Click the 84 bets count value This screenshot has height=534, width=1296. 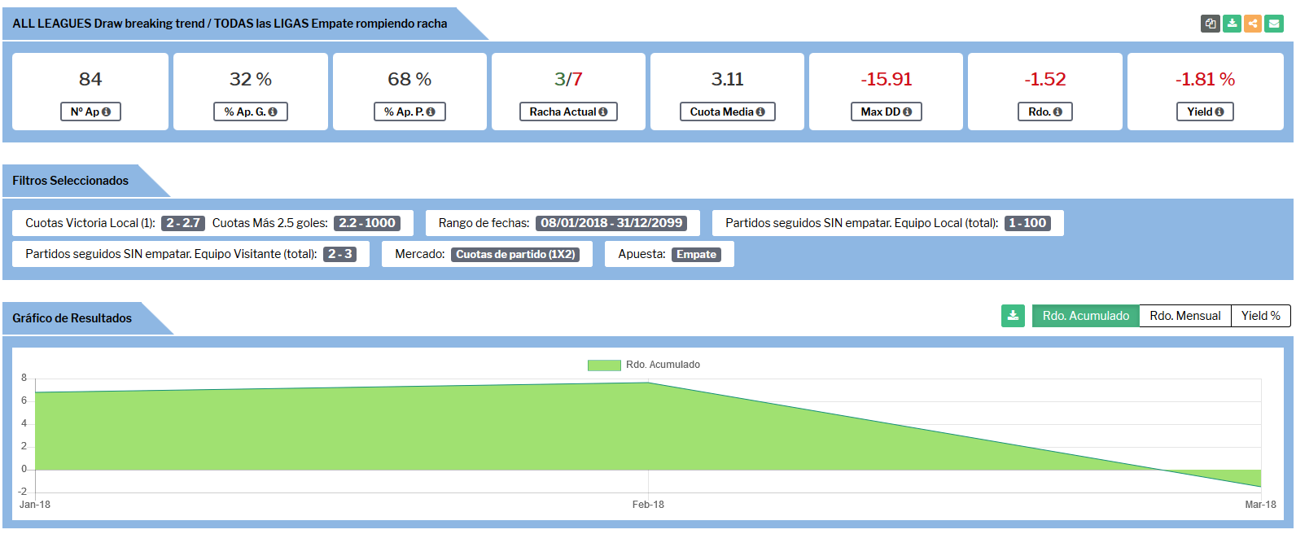[x=90, y=79]
